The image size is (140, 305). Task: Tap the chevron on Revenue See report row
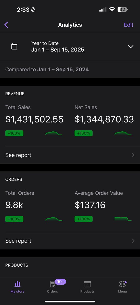click(x=133, y=155)
